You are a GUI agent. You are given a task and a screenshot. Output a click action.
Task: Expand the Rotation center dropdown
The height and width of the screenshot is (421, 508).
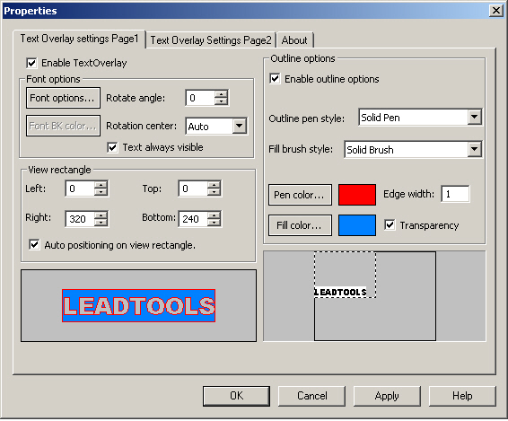[x=240, y=126]
